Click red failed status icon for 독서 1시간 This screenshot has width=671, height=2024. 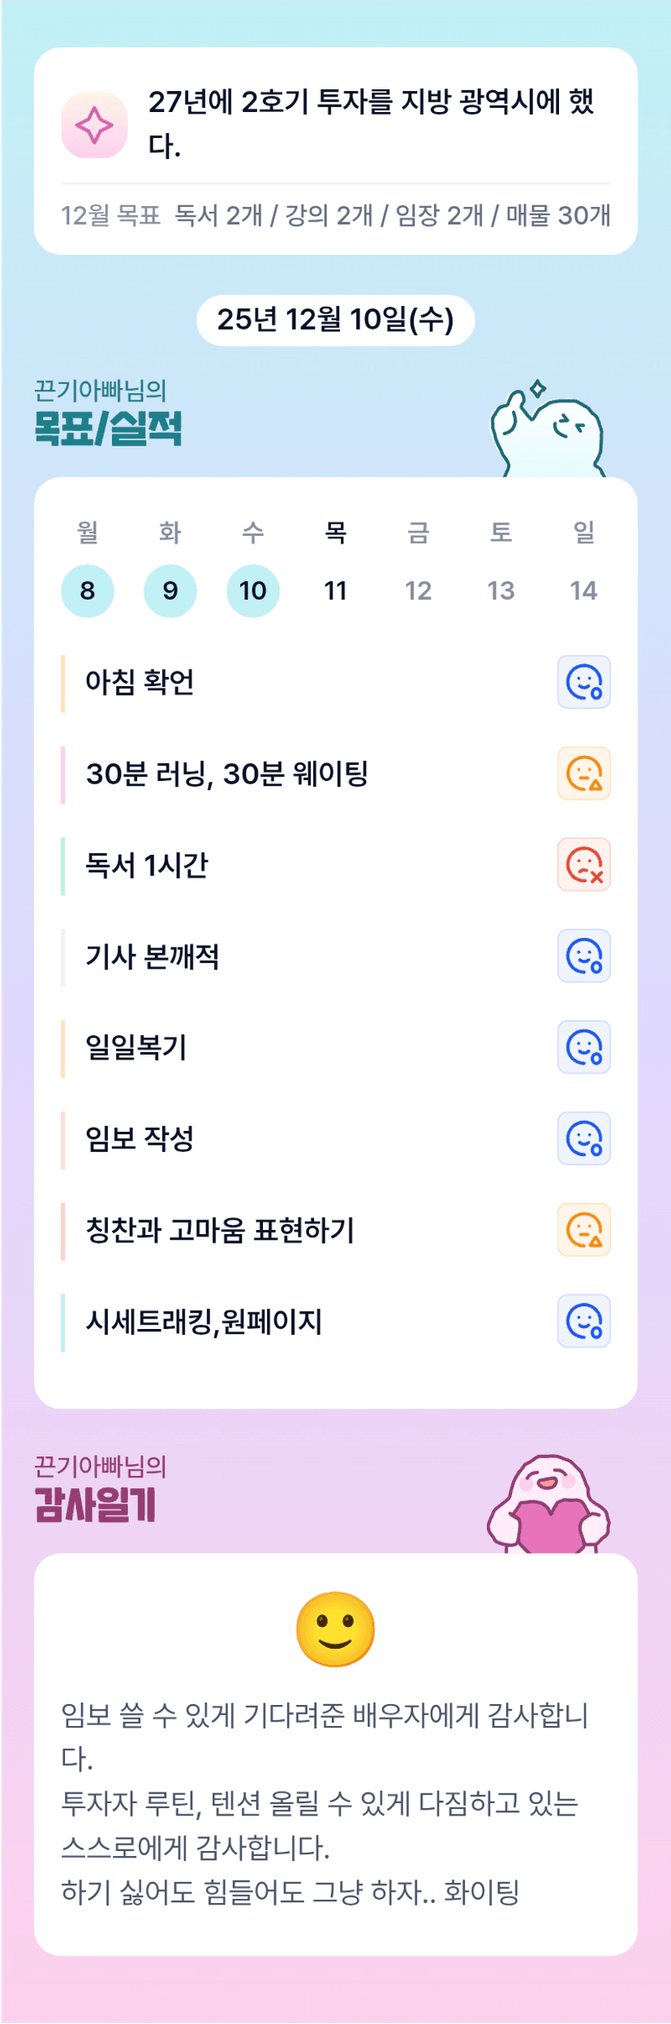pos(583,865)
